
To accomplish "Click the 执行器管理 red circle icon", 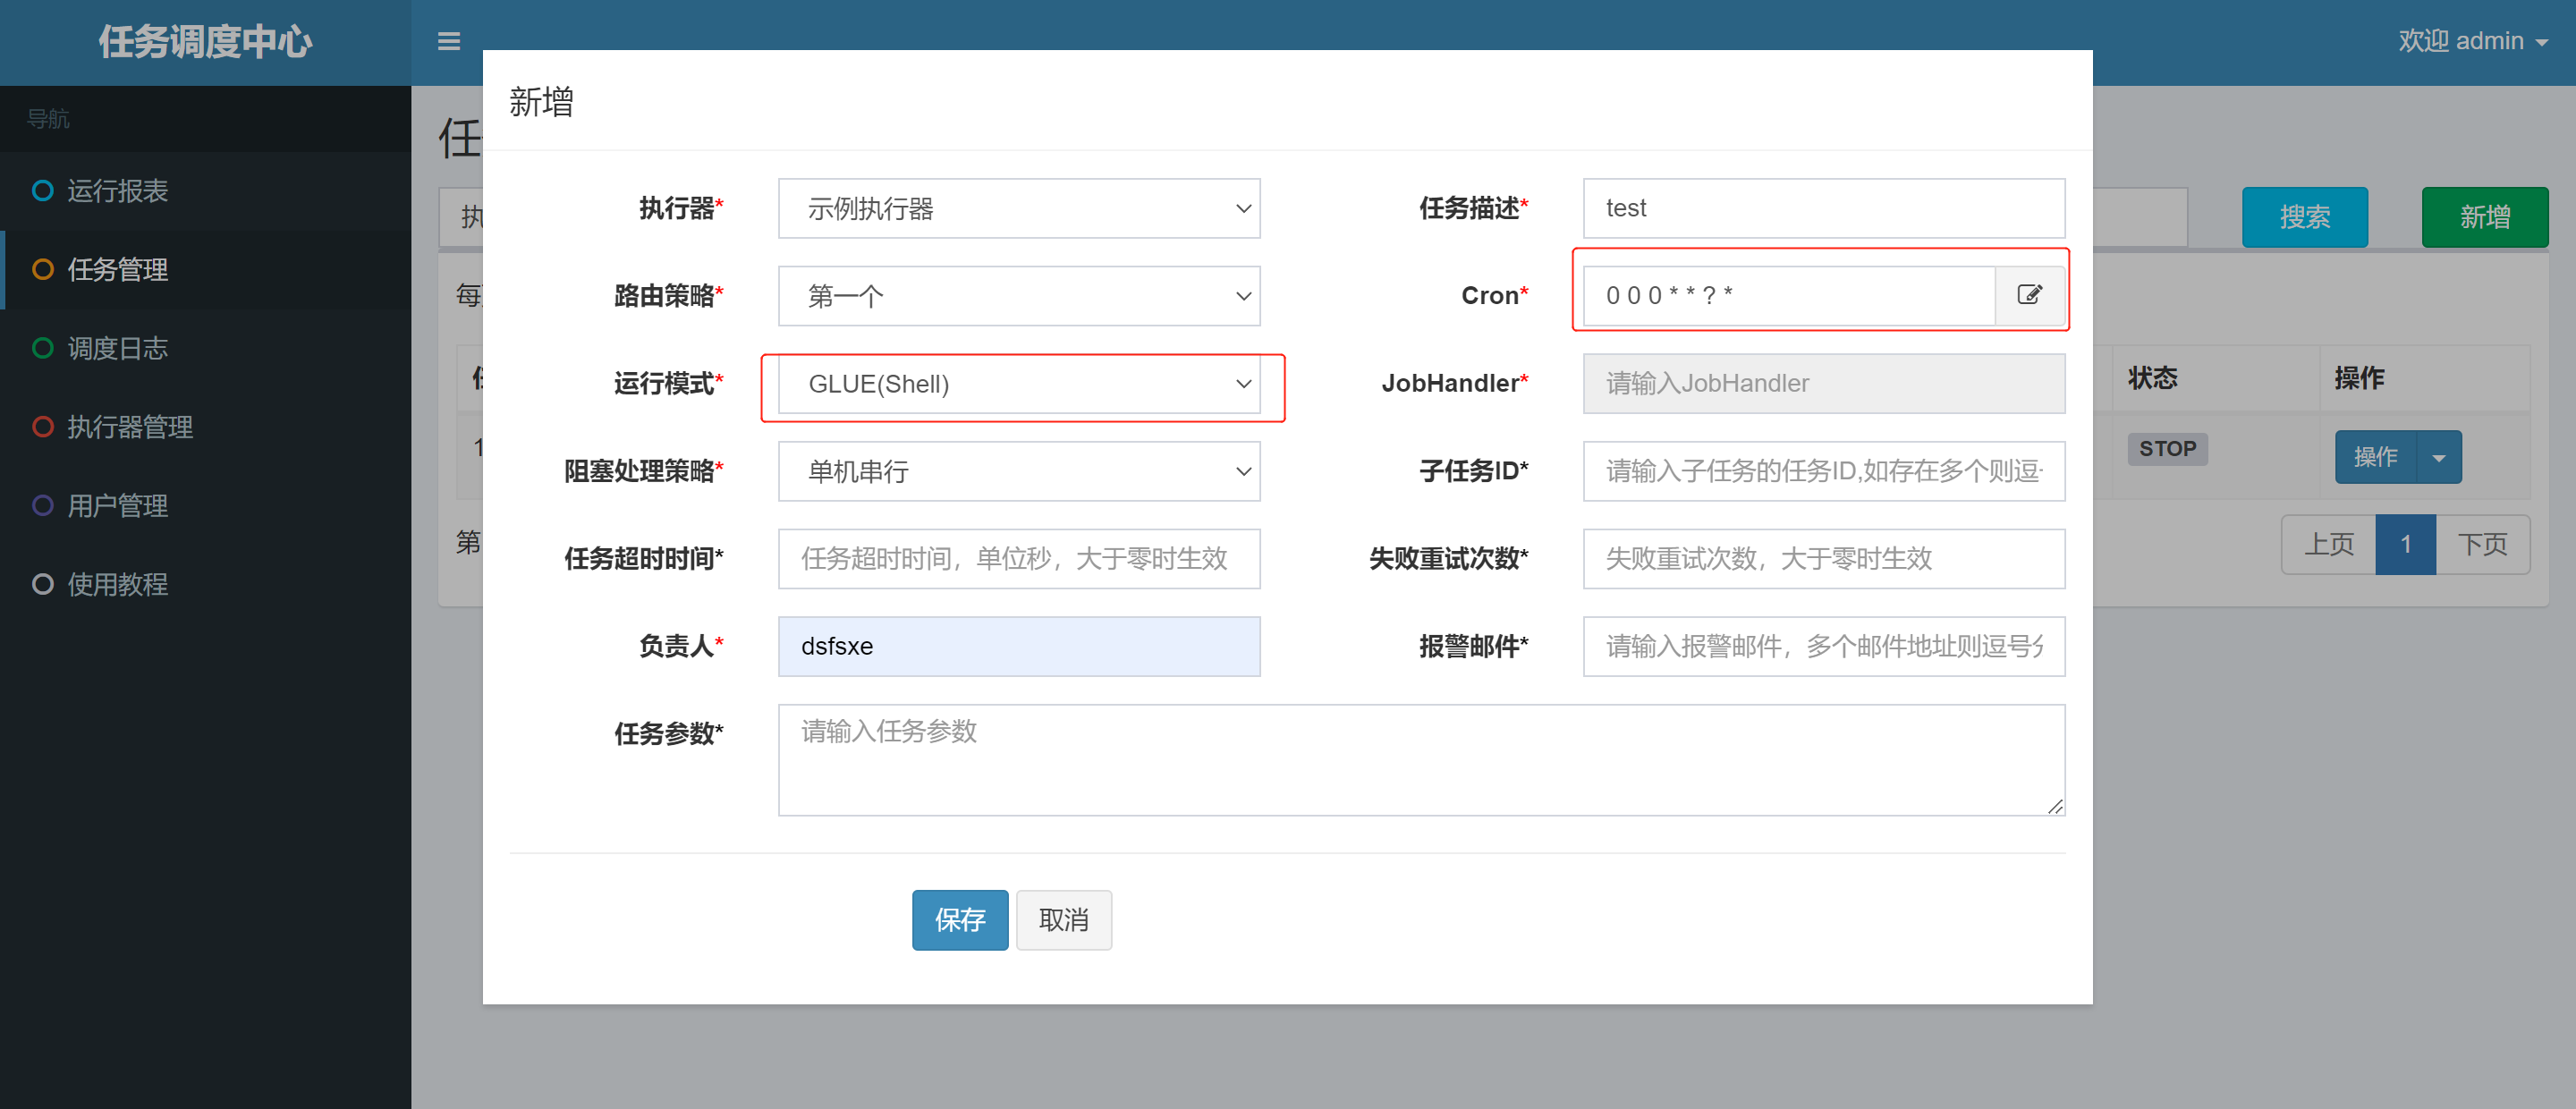I will pos(42,427).
